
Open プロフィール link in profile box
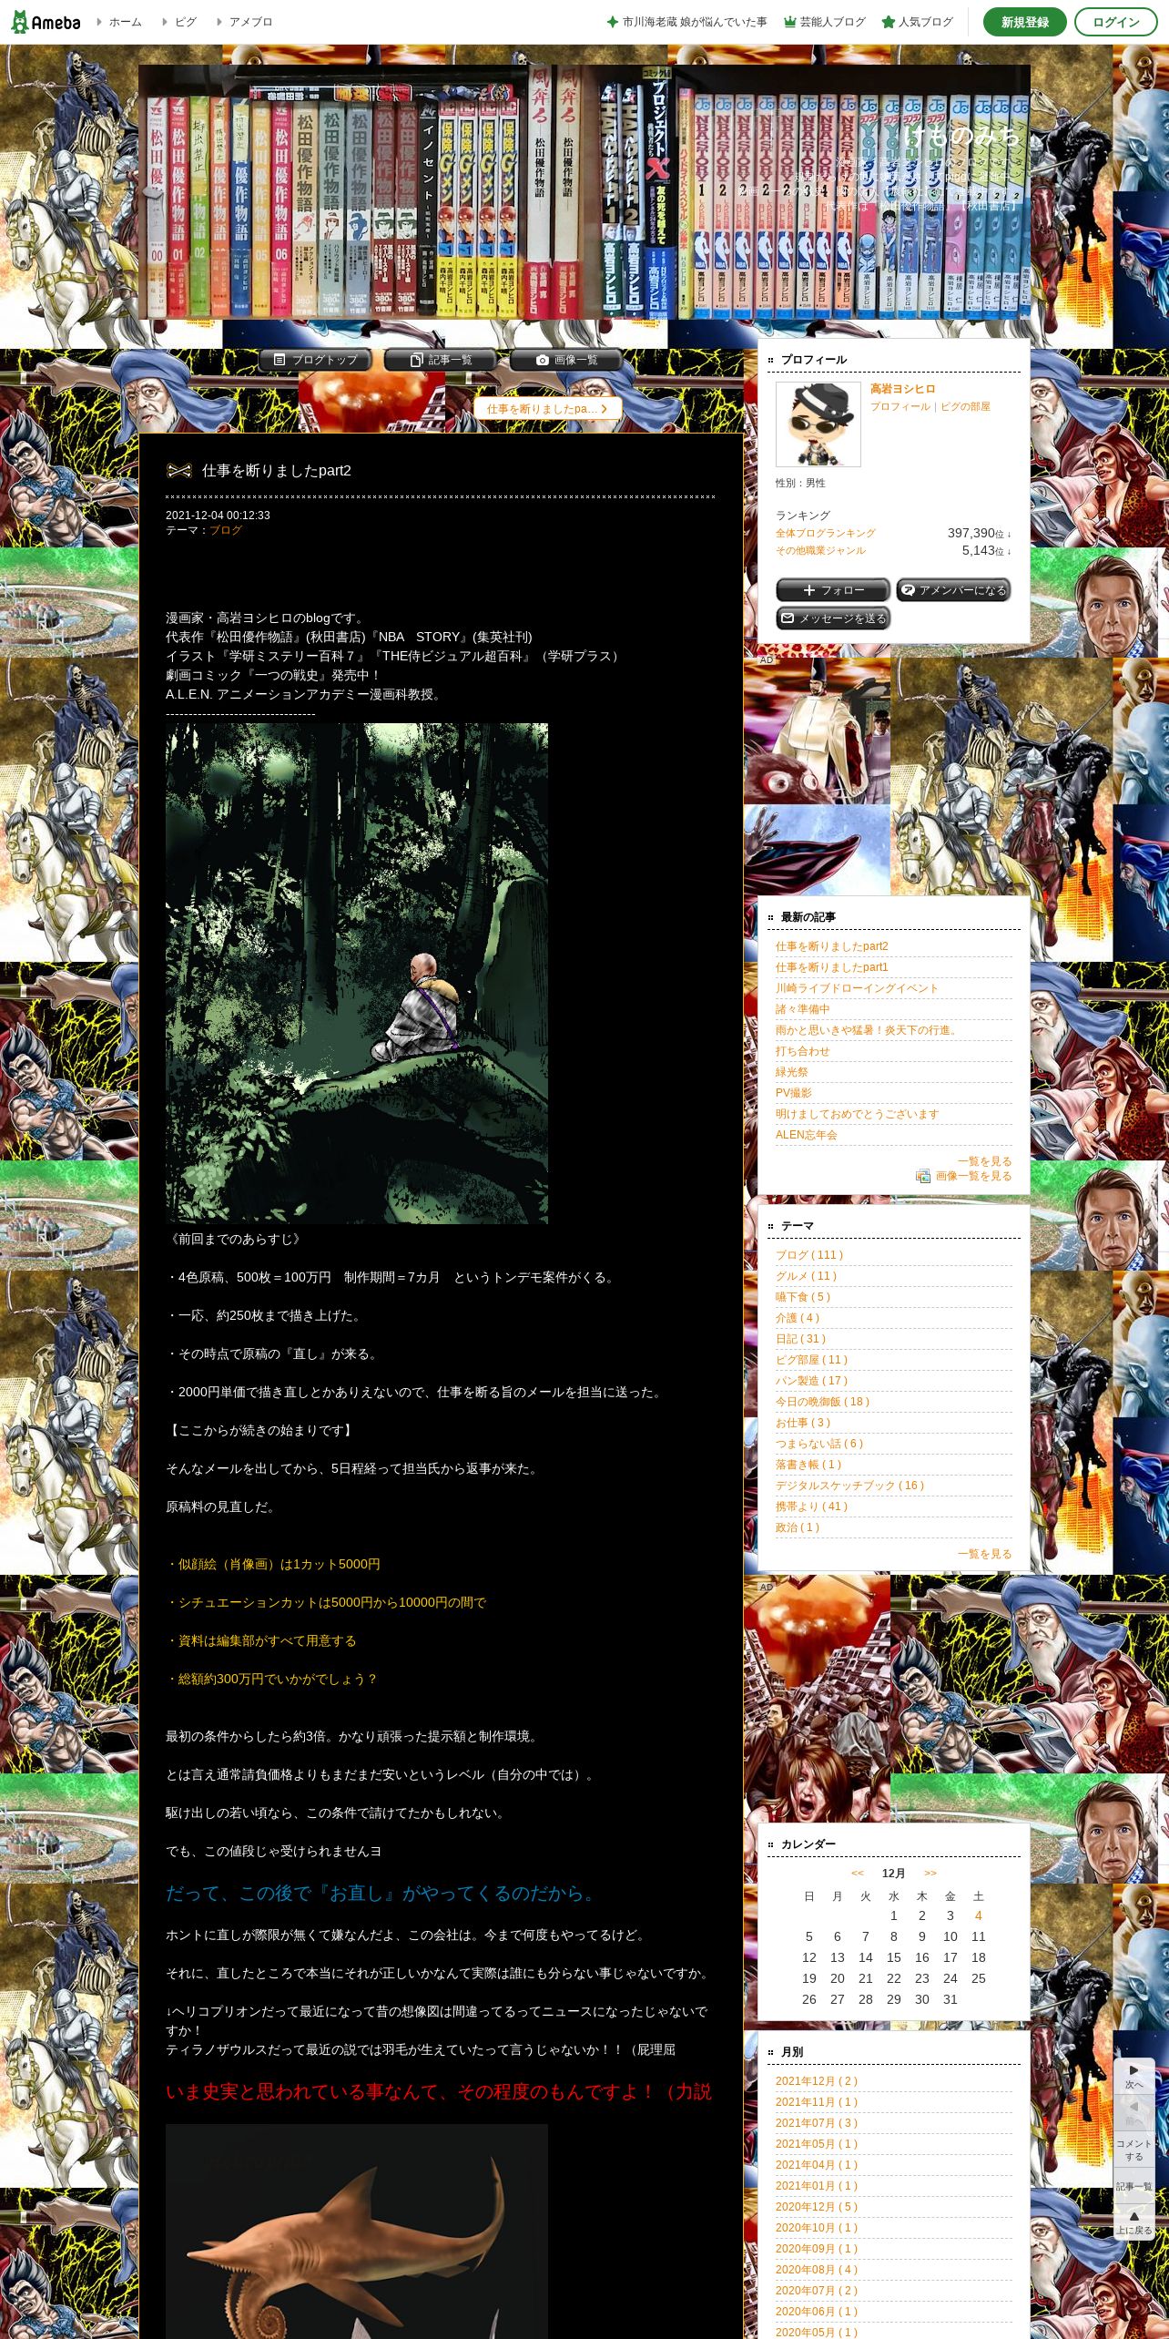point(900,407)
